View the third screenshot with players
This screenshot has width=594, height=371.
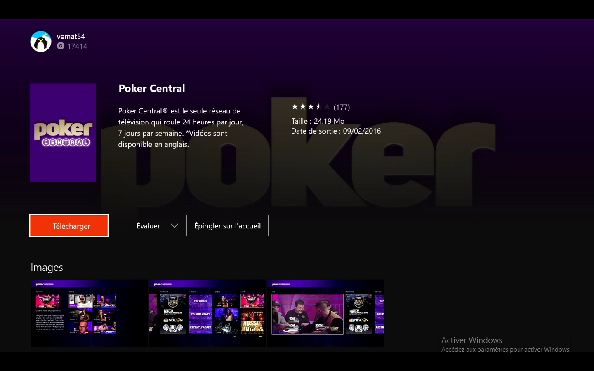pos(326,313)
